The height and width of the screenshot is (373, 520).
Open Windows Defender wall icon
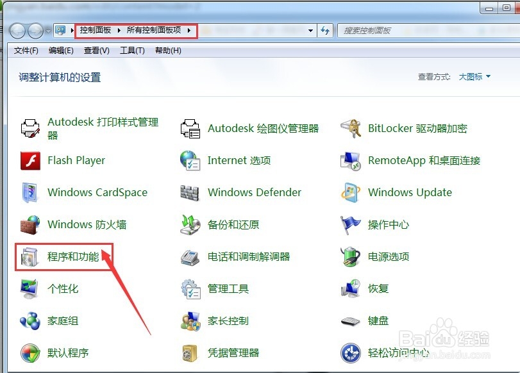point(190,193)
